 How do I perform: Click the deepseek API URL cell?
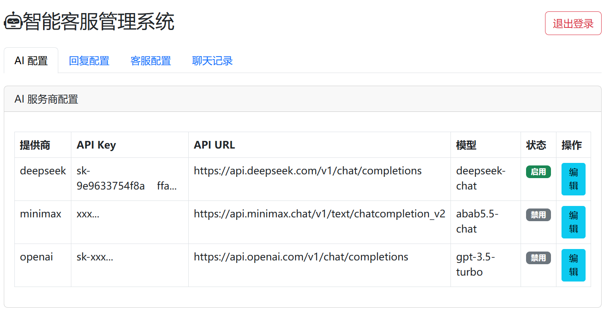[x=307, y=171]
